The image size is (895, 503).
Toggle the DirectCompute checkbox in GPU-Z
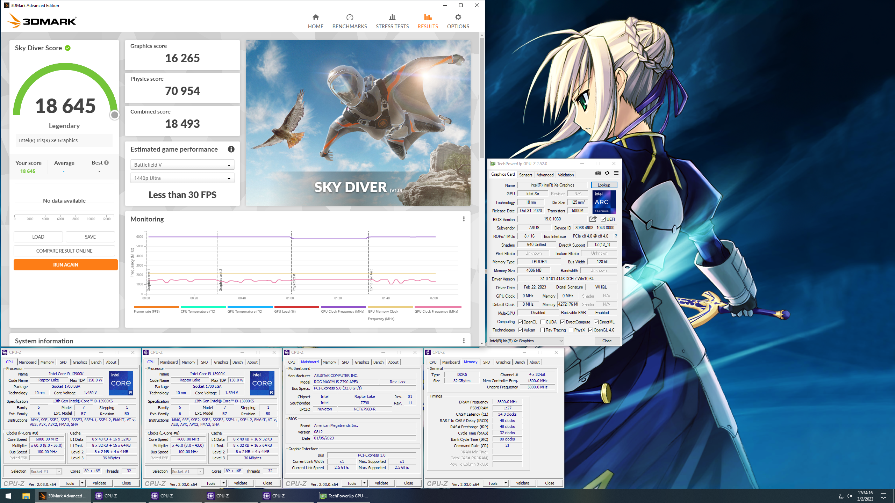pos(563,322)
